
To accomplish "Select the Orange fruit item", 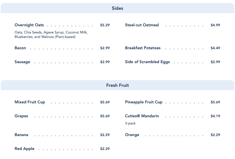I will tap(132, 135).
